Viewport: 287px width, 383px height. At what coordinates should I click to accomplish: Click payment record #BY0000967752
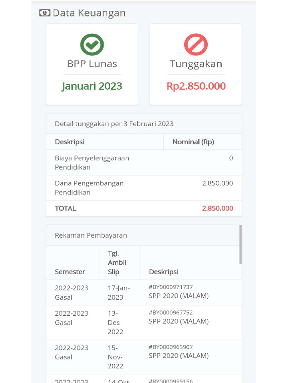pos(171,313)
